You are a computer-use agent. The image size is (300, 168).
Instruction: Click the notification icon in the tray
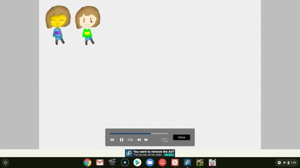pos(279,163)
